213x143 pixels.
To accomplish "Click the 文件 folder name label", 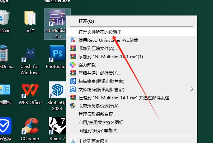I will click(x=30, y=30).
